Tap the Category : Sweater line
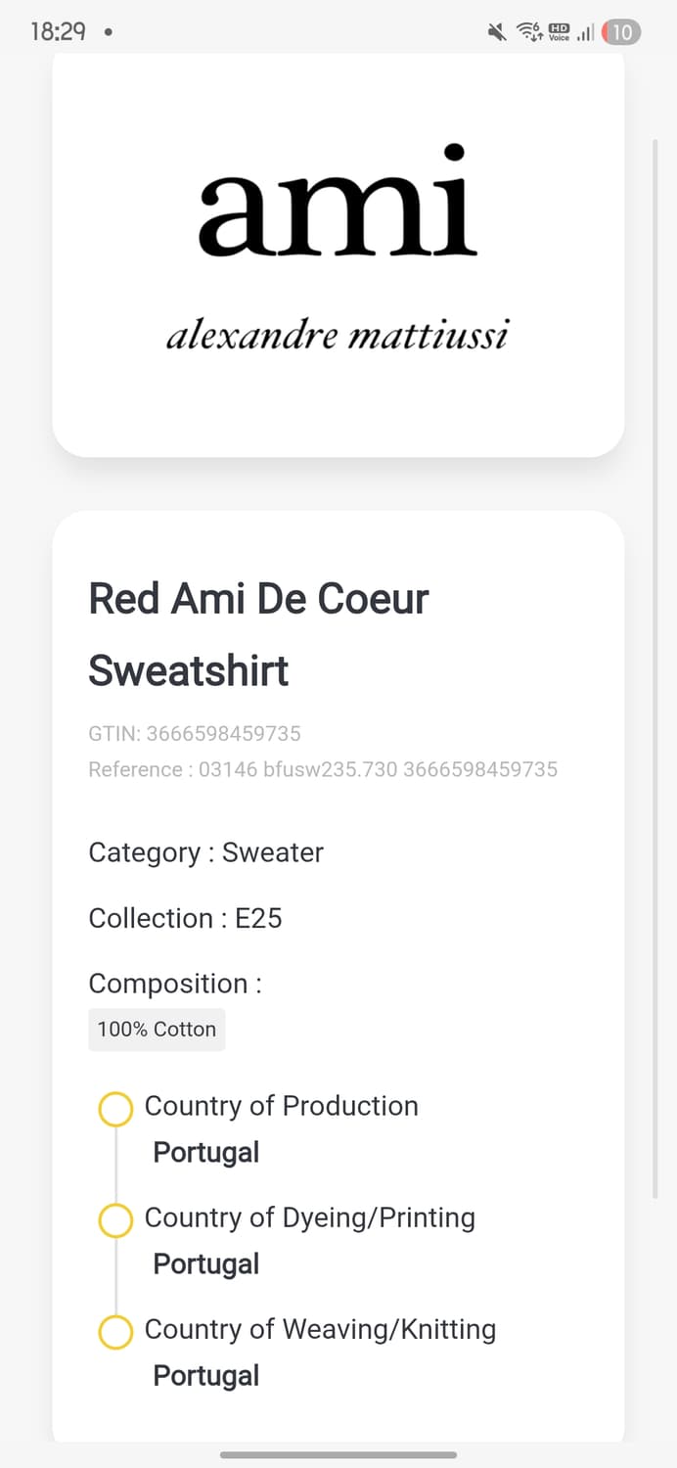 [x=205, y=852]
